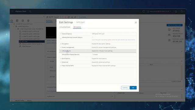The image size is (195, 110).
Task: Click 'Expand for power management settings' text
Action: point(104,47)
